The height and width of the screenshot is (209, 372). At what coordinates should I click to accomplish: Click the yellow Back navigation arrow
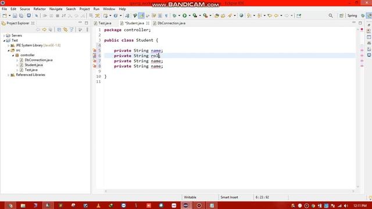[277, 16]
